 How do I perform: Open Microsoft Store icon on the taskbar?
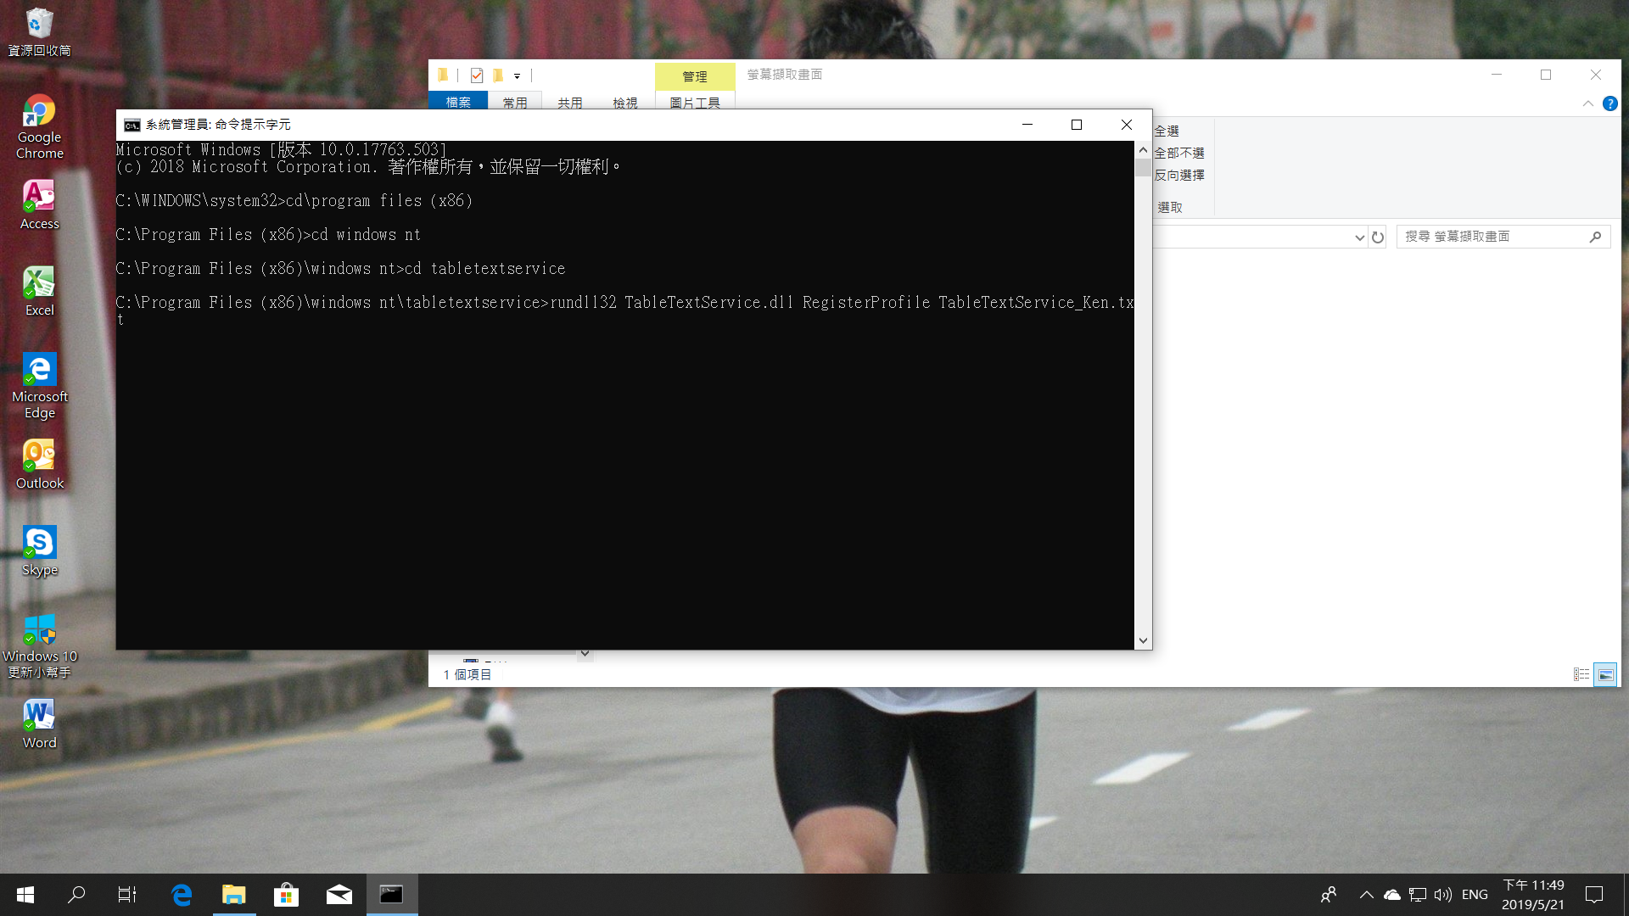pyautogui.click(x=286, y=894)
